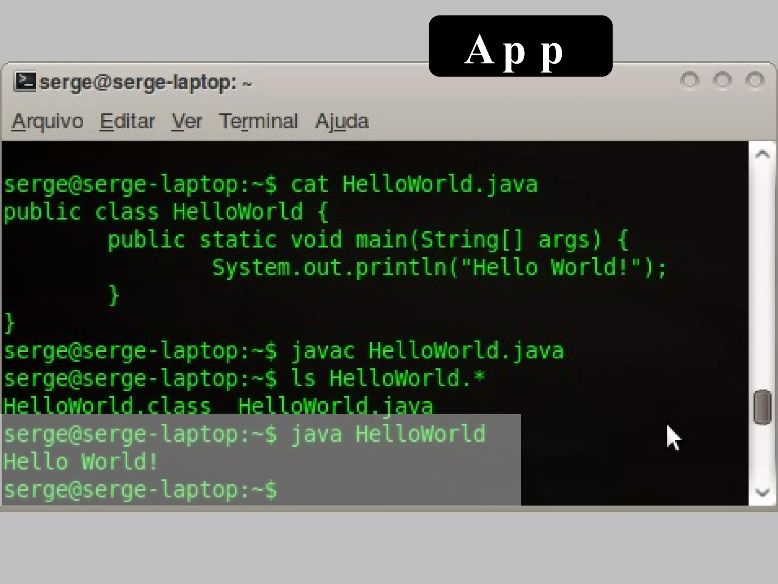
Task: Open the Ver menu
Action: [187, 122]
